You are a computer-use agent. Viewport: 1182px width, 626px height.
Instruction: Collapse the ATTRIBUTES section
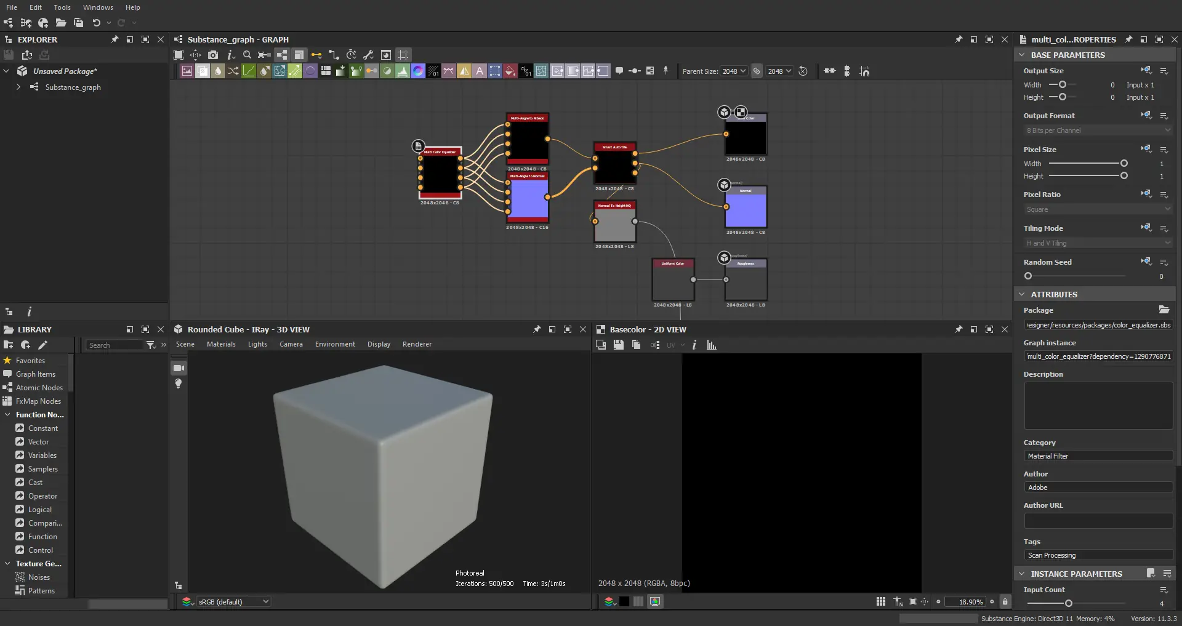pos(1021,295)
